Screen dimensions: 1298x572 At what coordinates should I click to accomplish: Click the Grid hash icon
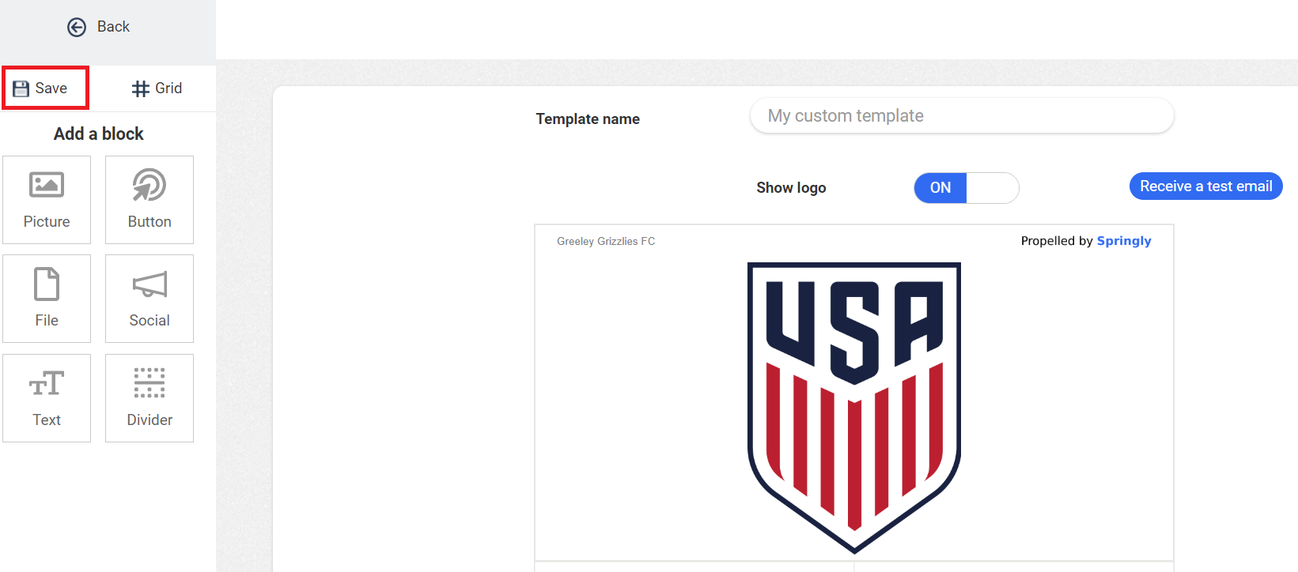pos(140,88)
